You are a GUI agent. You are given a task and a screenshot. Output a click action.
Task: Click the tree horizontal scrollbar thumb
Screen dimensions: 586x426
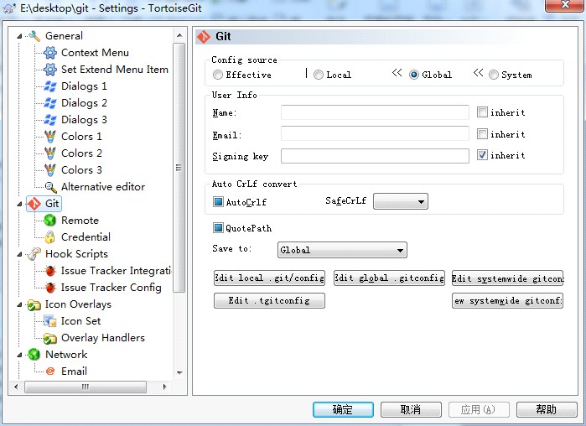click(x=86, y=387)
